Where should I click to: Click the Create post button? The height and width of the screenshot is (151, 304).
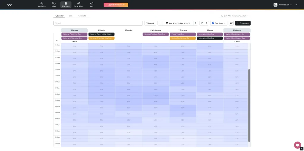point(243,23)
